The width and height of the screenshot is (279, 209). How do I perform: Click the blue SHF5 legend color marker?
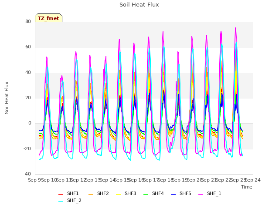coord(174,194)
